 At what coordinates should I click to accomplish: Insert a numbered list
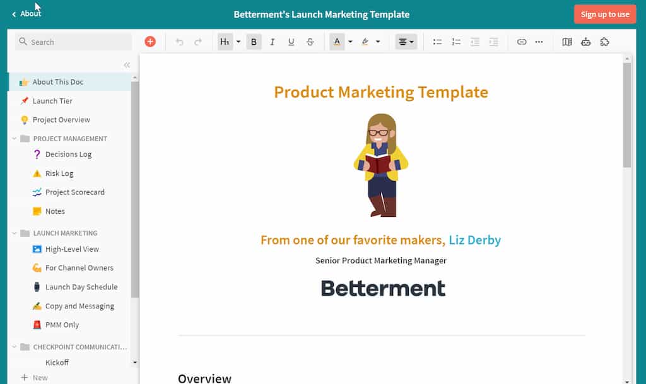coord(456,42)
